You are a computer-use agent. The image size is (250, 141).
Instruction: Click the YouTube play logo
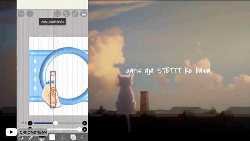11,132
